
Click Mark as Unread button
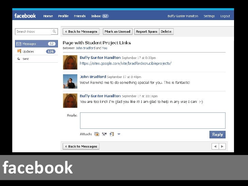(117, 31)
